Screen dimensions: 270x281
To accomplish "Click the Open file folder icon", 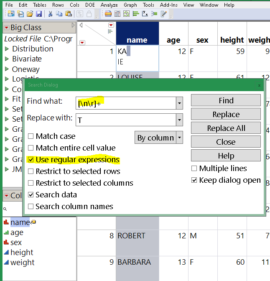I will (x=30, y=14).
